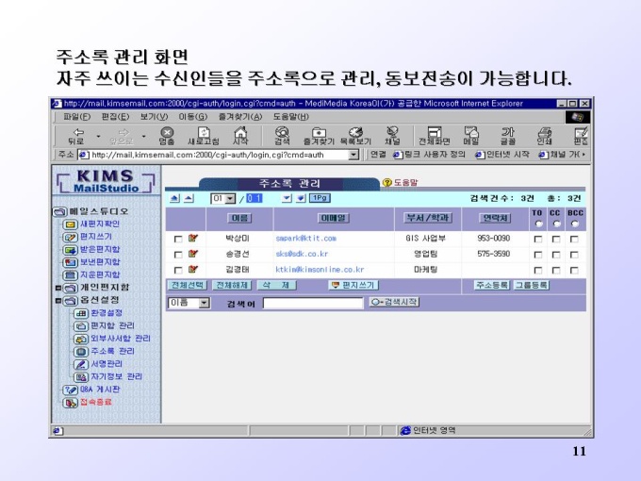Viewport: 641px width, 481px height.
Task: Open History (목록보기) toolbar icon
Action: point(355,136)
